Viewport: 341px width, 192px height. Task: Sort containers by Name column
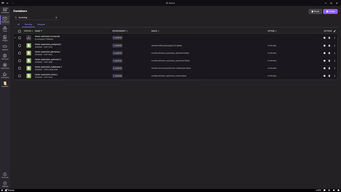(38, 31)
